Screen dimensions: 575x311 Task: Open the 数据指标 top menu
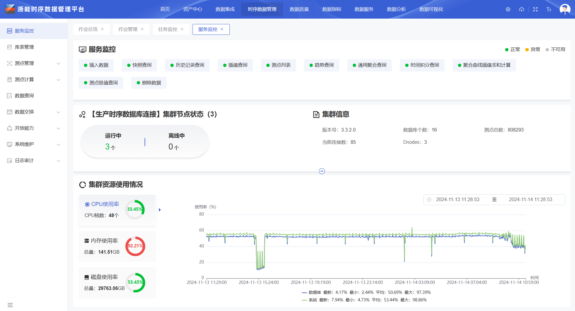click(x=332, y=9)
